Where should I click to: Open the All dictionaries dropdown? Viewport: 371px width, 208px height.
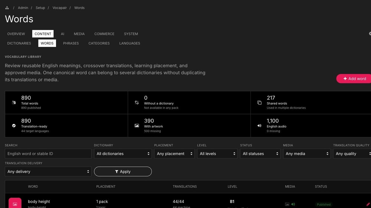click(123, 154)
